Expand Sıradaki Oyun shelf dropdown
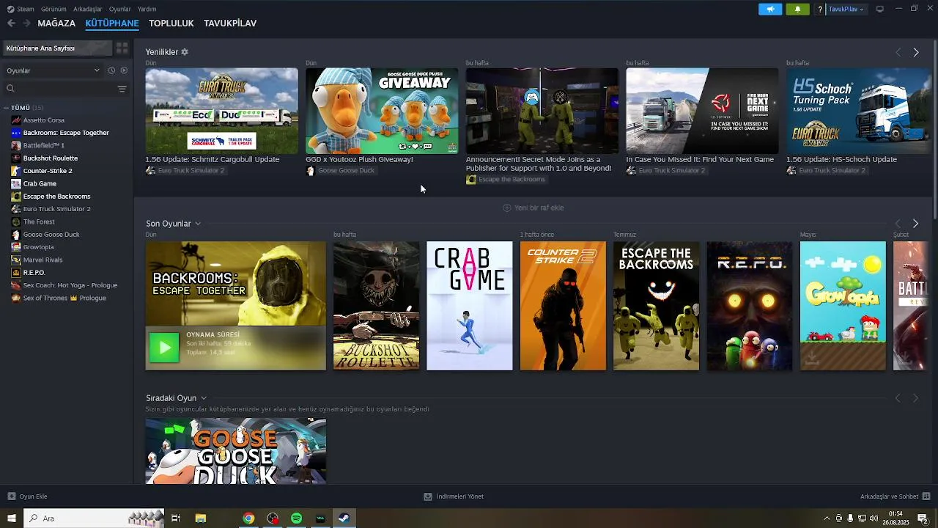 click(204, 398)
